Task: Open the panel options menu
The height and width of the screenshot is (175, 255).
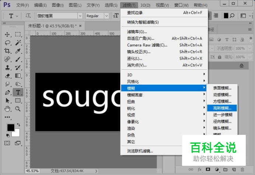Action: click(x=250, y=29)
